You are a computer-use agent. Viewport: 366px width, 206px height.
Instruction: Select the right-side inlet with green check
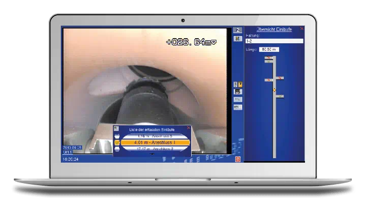(x=280, y=96)
